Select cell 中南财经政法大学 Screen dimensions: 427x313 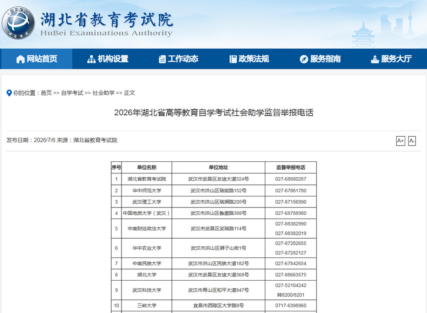(147, 229)
